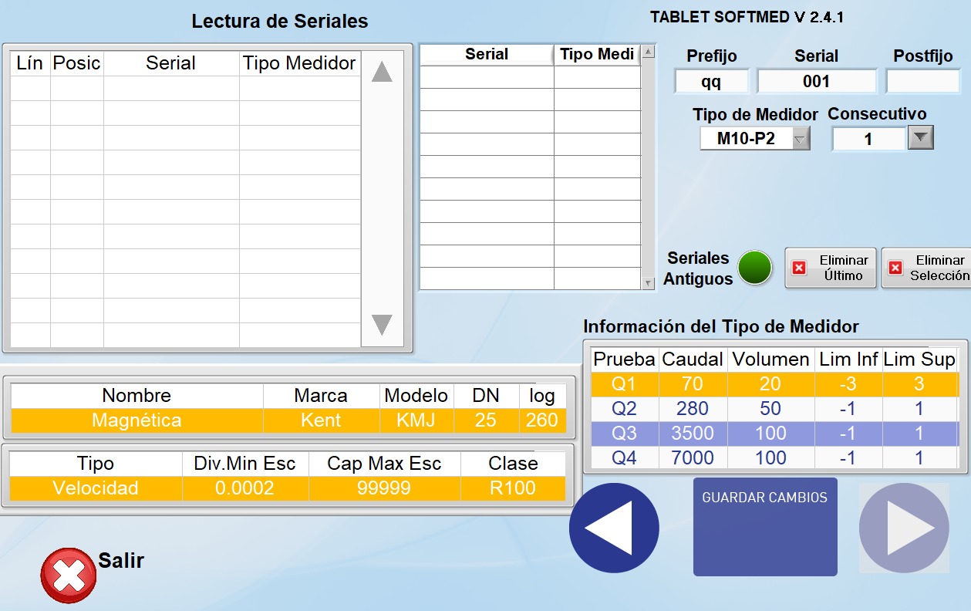
Task: Click the Magnética name cell
Action: [x=137, y=420]
